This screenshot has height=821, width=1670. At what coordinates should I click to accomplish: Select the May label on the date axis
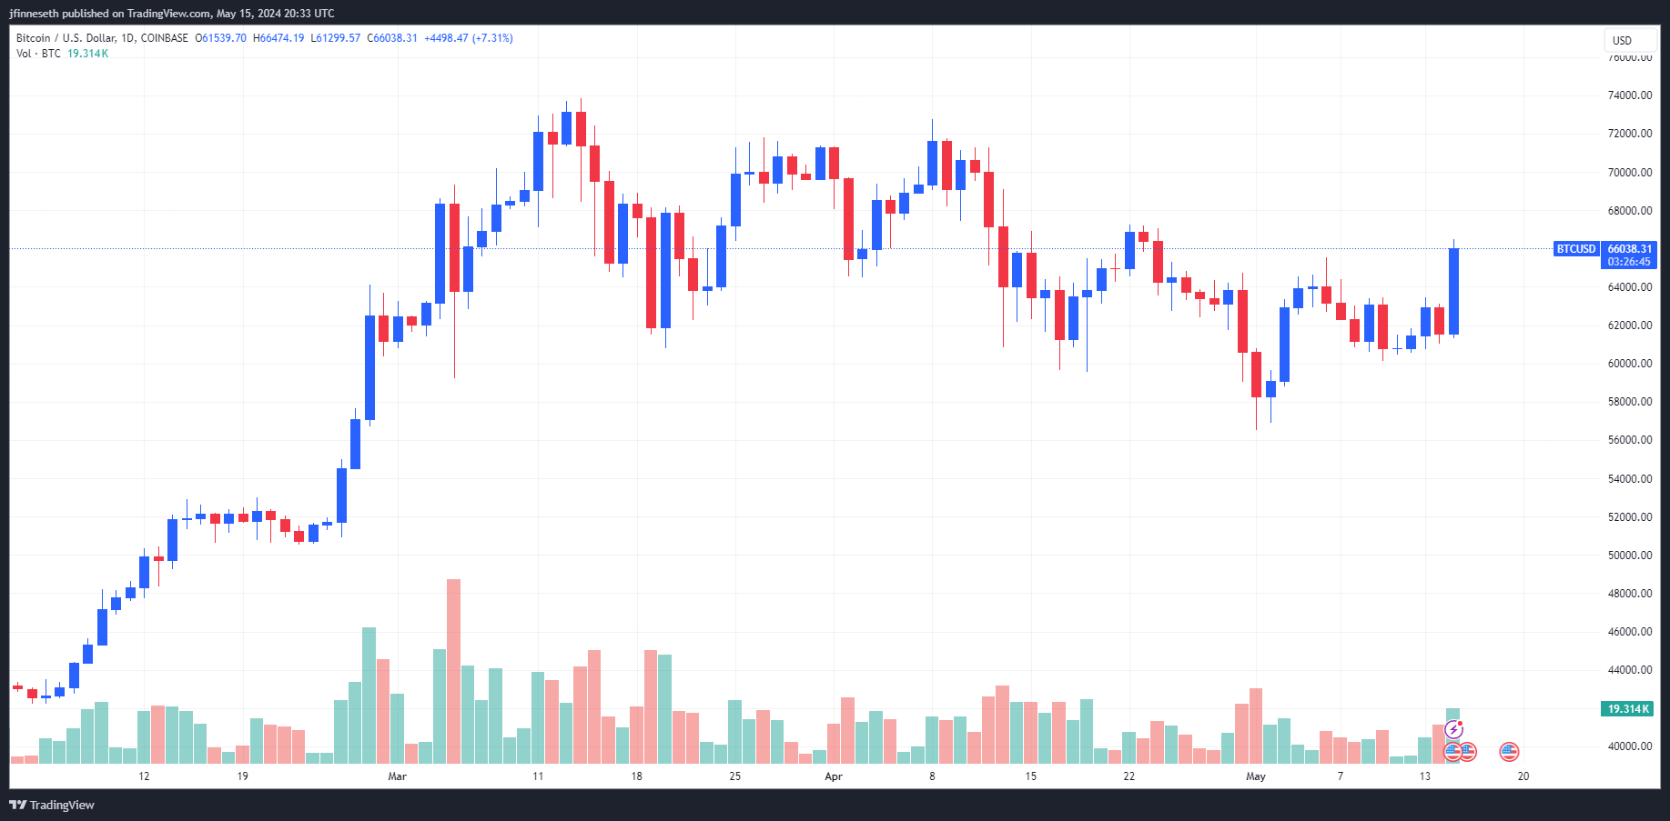[1255, 776]
